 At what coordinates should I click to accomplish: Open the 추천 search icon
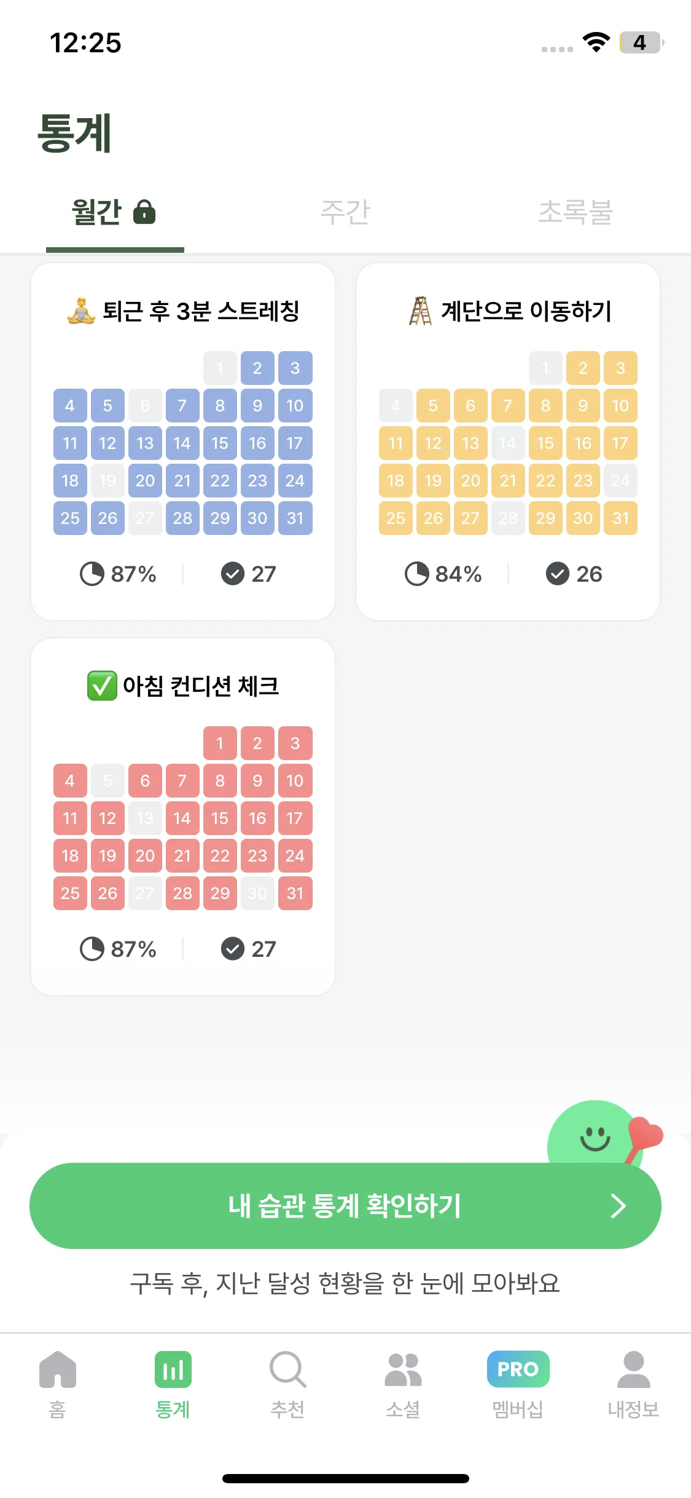(287, 1369)
